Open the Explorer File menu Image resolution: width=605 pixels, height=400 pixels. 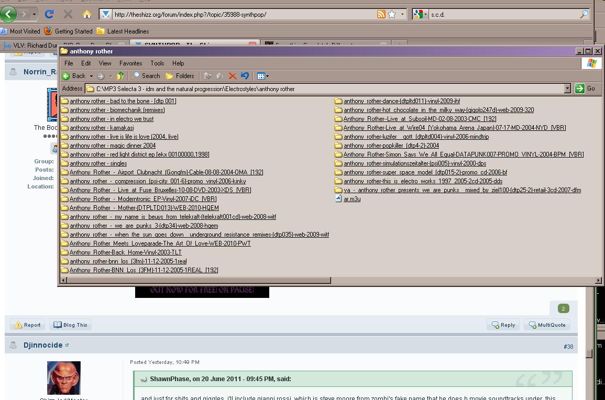click(x=69, y=63)
